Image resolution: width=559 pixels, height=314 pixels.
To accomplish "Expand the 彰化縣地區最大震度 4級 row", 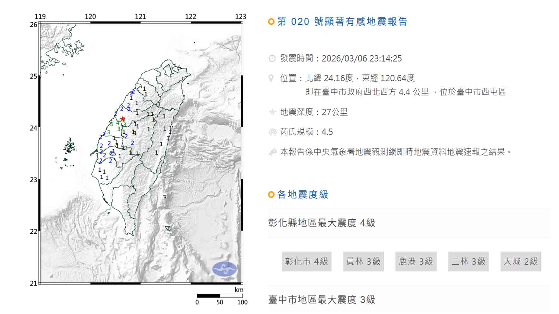I will point(321,223).
